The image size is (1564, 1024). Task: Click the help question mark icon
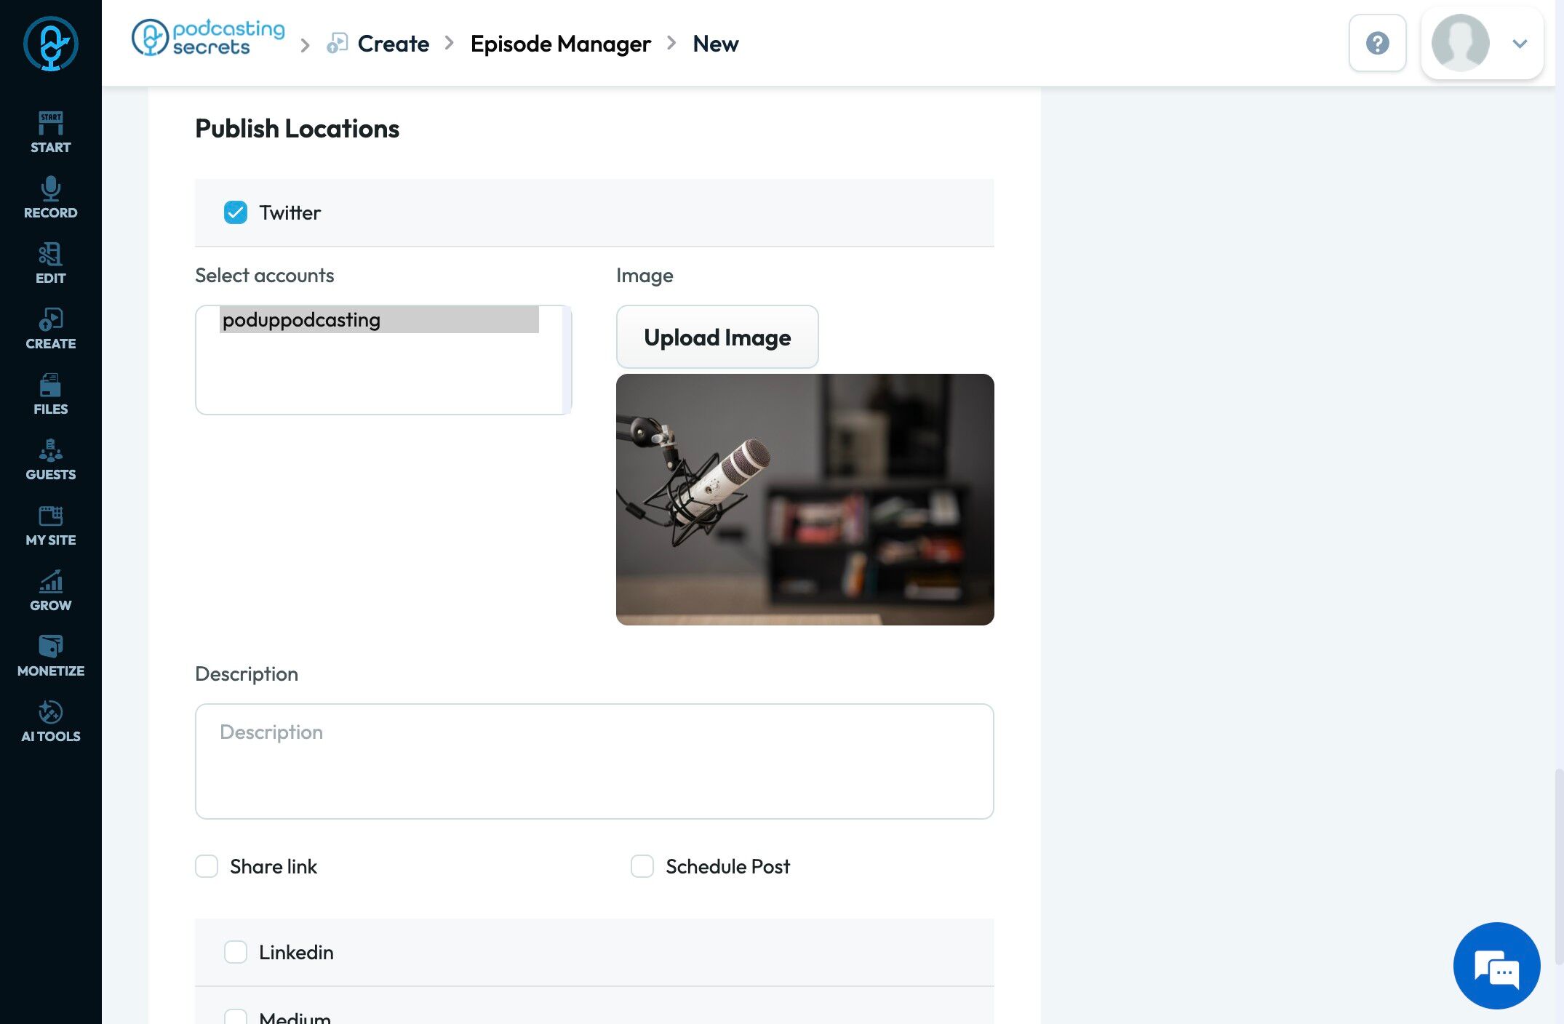pyautogui.click(x=1377, y=43)
